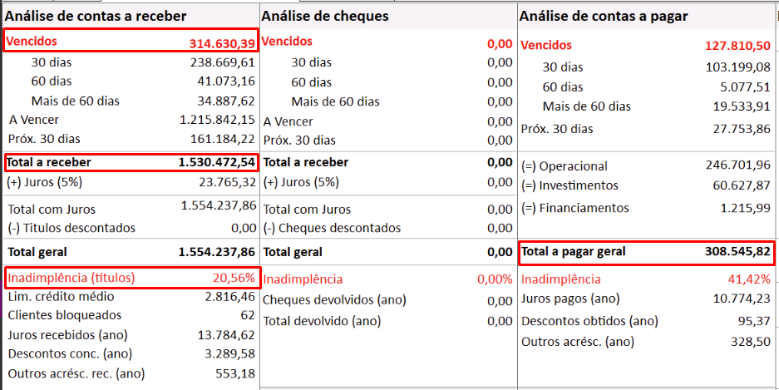Click the A Vencer amount 1.215.842,15
This screenshot has width=779, height=390.
point(218,121)
